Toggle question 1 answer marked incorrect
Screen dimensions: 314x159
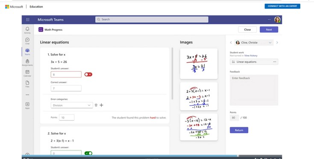click(x=88, y=74)
